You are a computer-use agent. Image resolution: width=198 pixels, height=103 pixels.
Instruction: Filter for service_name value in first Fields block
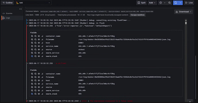coord(32,46)
